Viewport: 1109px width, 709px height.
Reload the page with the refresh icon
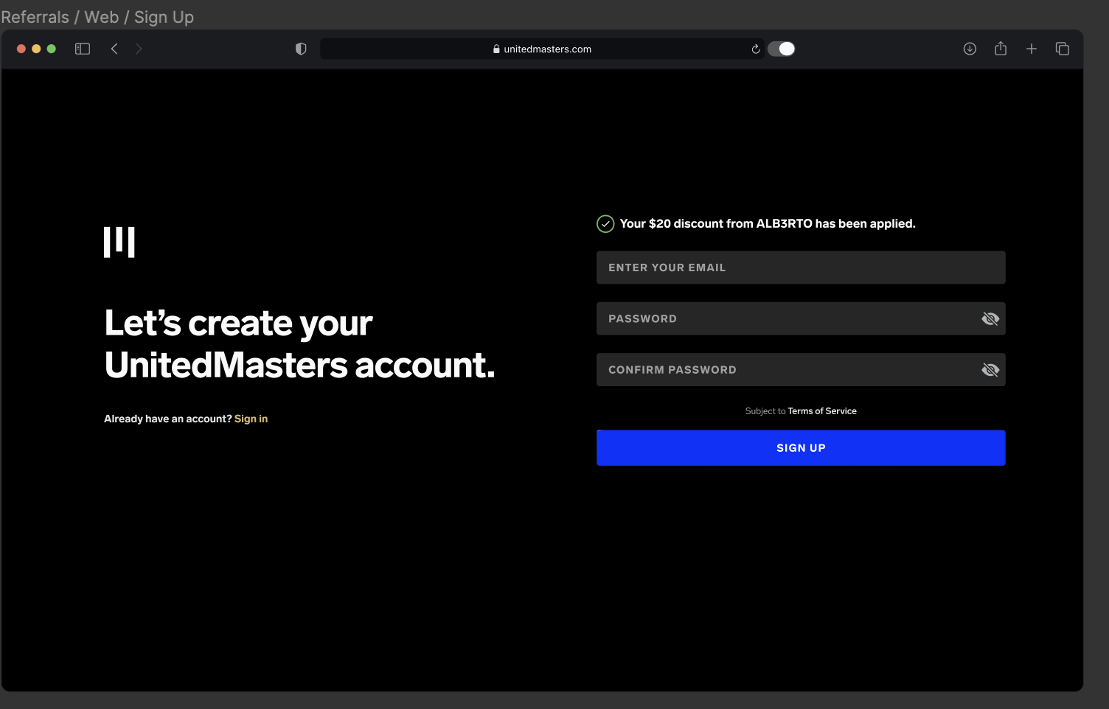756,49
